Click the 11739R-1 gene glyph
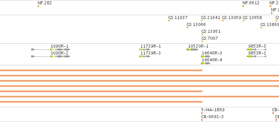This screenshot has height=122, width=279. coord(145,50)
